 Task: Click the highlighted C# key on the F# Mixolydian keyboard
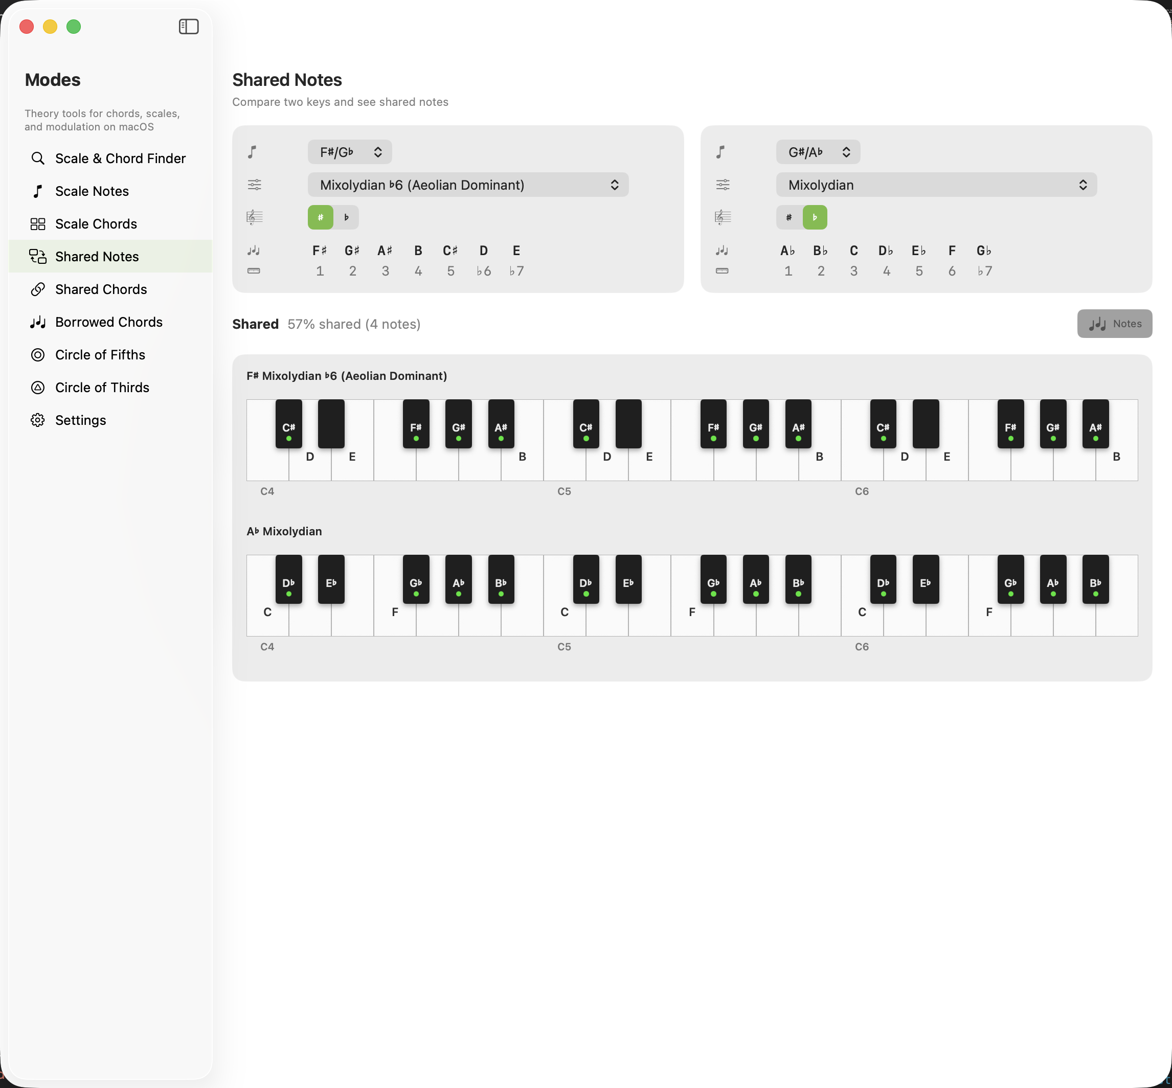[288, 424]
